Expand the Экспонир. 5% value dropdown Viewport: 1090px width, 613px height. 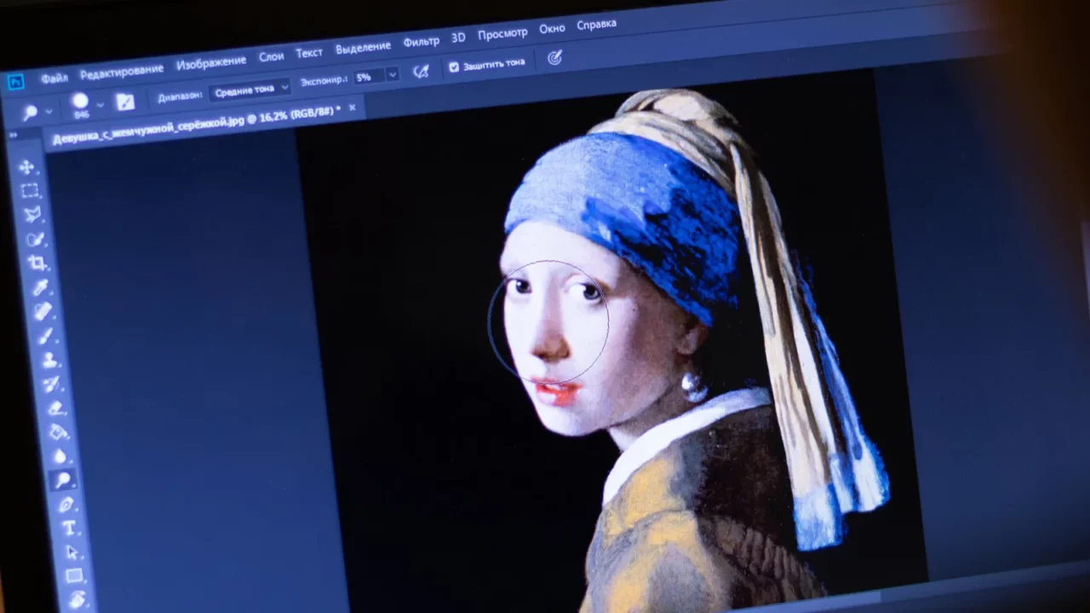392,75
